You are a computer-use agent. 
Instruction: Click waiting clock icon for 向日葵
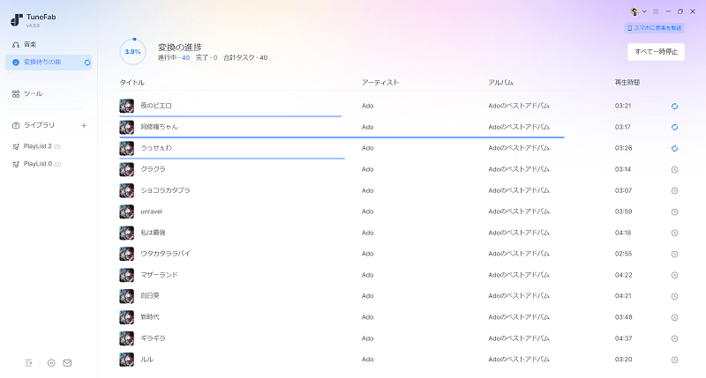[674, 296]
